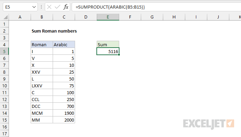Image resolution: width=241 pixels, height=137 pixels.
Task: Select the cell showing 5116
Action: click(108, 51)
